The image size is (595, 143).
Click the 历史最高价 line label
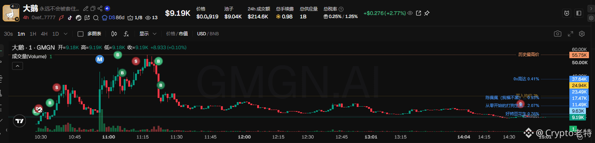pyautogui.click(x=529, y=54)
